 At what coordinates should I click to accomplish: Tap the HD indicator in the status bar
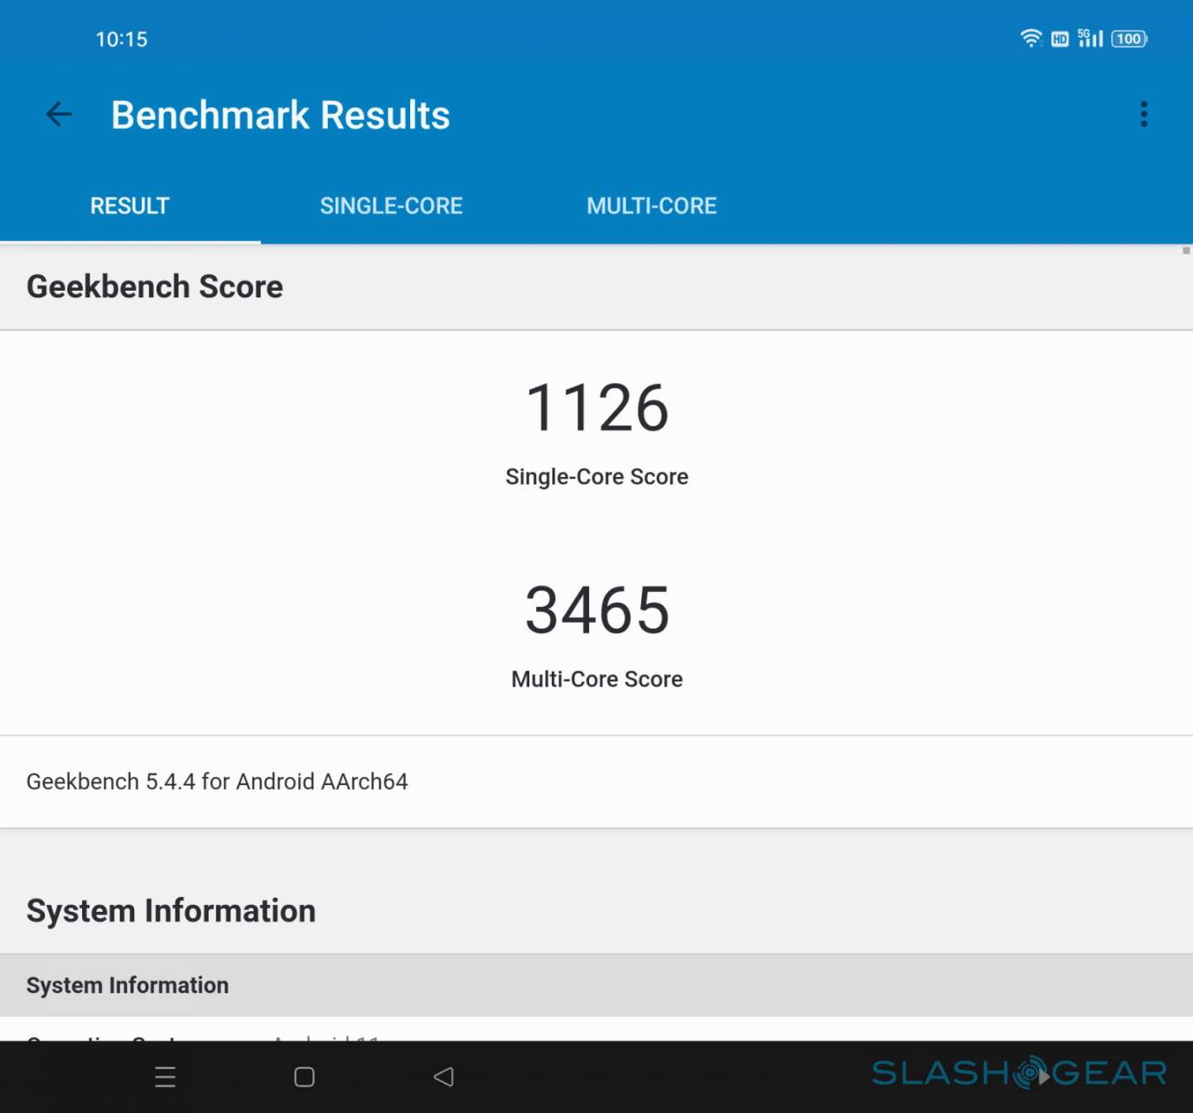(1060, 39)
